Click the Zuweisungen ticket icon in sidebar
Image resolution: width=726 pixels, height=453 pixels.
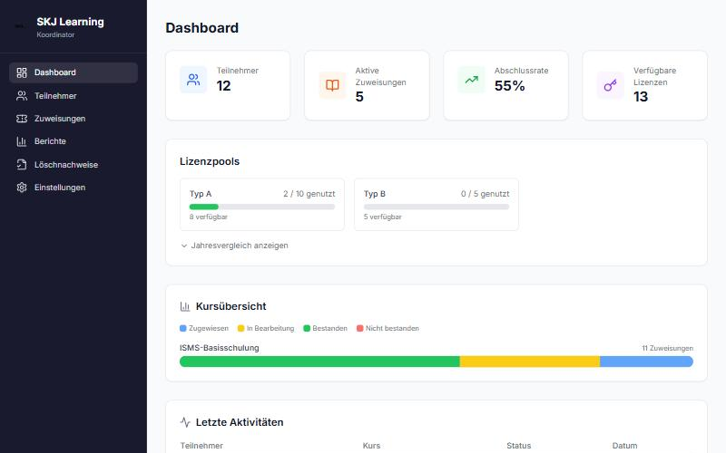coord(21,119)
